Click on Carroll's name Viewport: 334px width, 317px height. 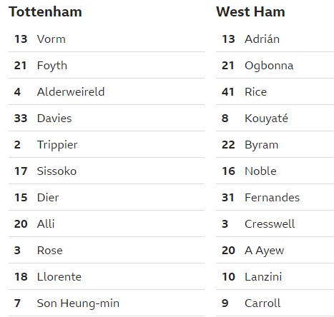tap(262, 303)
